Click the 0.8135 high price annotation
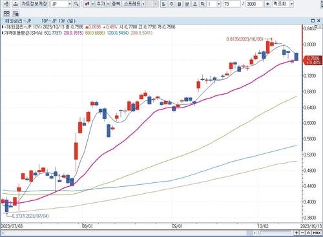The width and height of the screenshot is (323, 237). pos(245,39)
